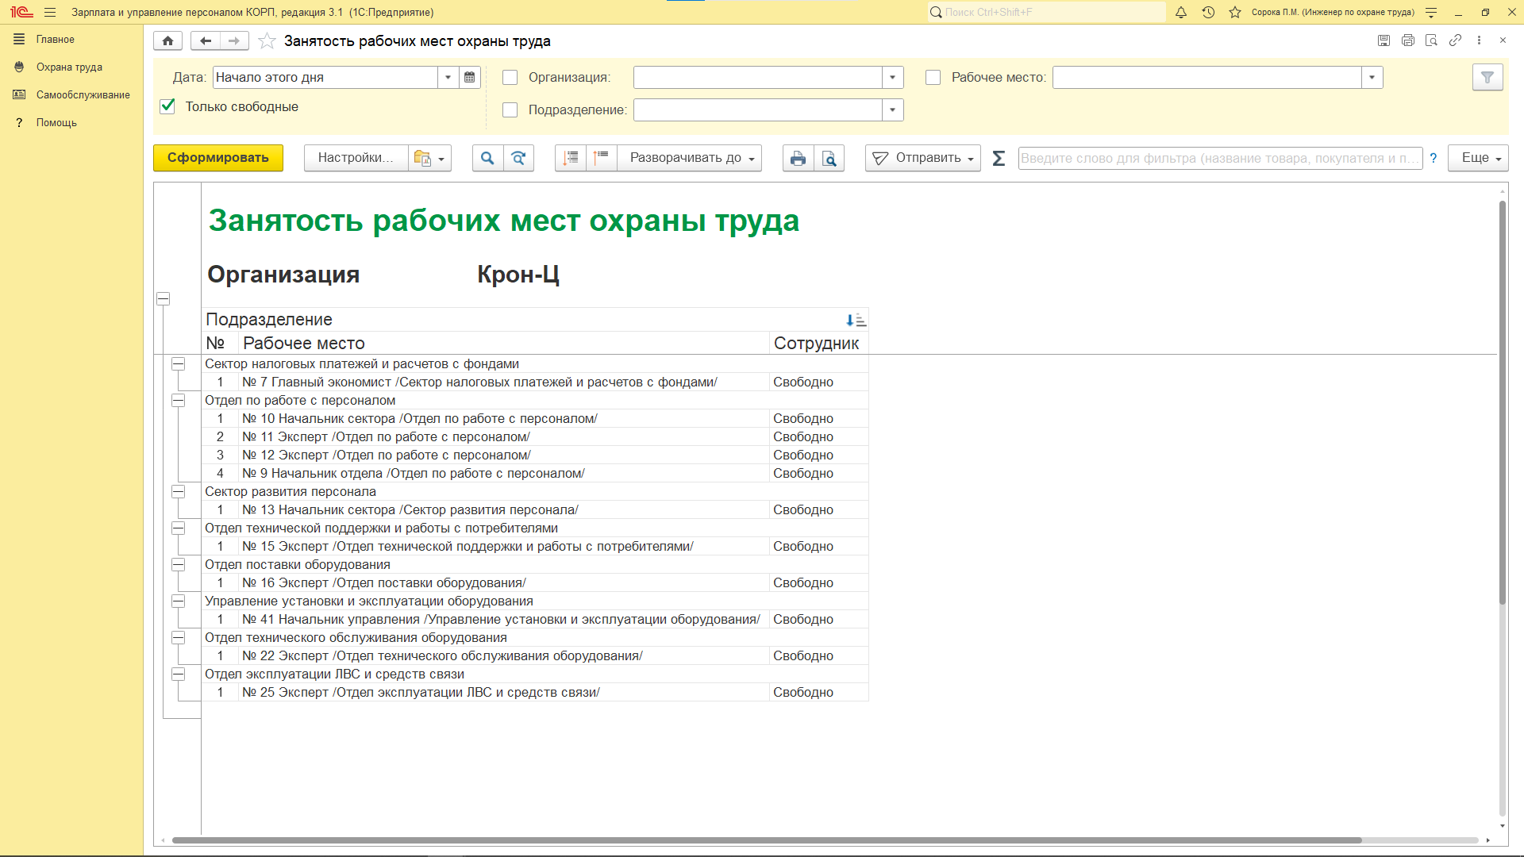Click the Print icon in the report toolbar

pos(798,158)
